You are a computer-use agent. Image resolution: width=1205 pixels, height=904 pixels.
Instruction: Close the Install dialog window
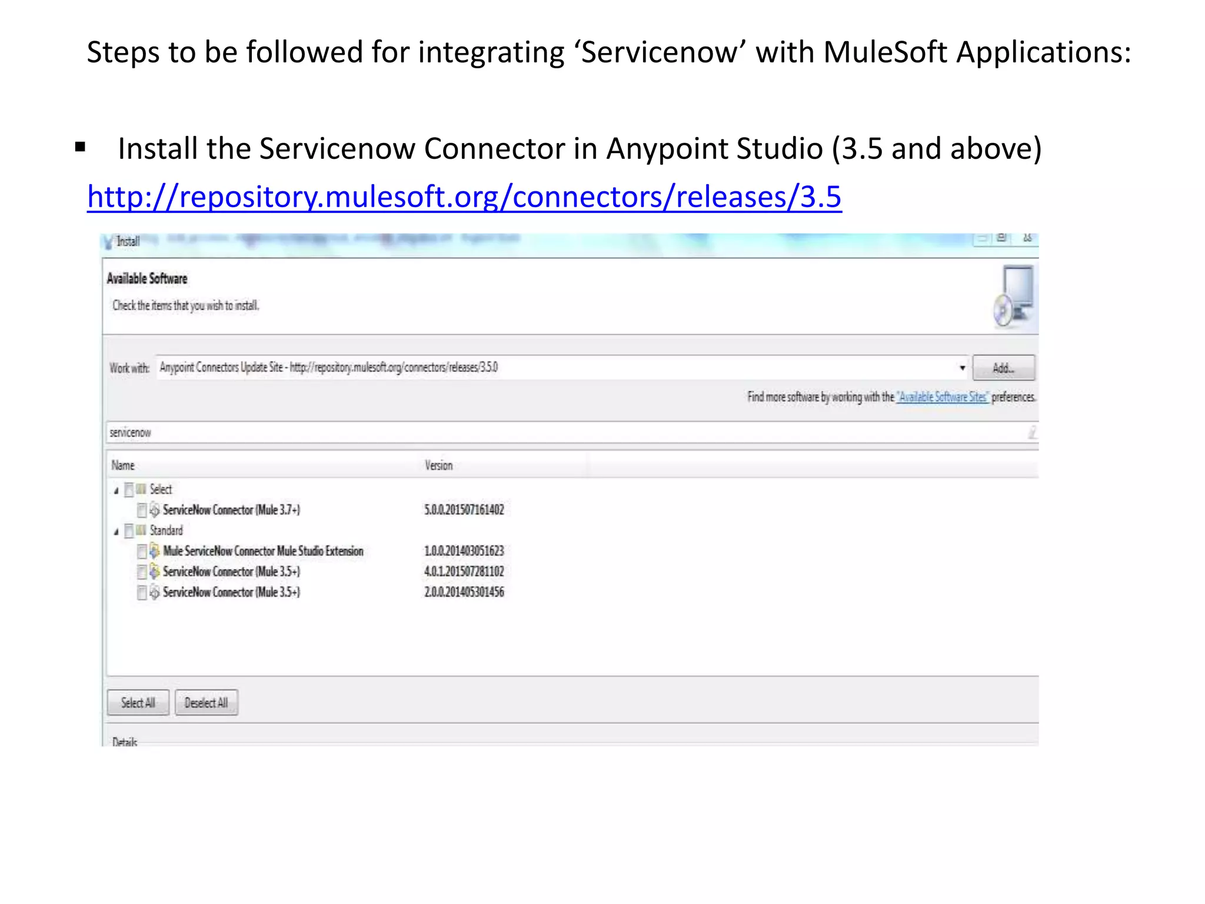tap(1027, 238)
